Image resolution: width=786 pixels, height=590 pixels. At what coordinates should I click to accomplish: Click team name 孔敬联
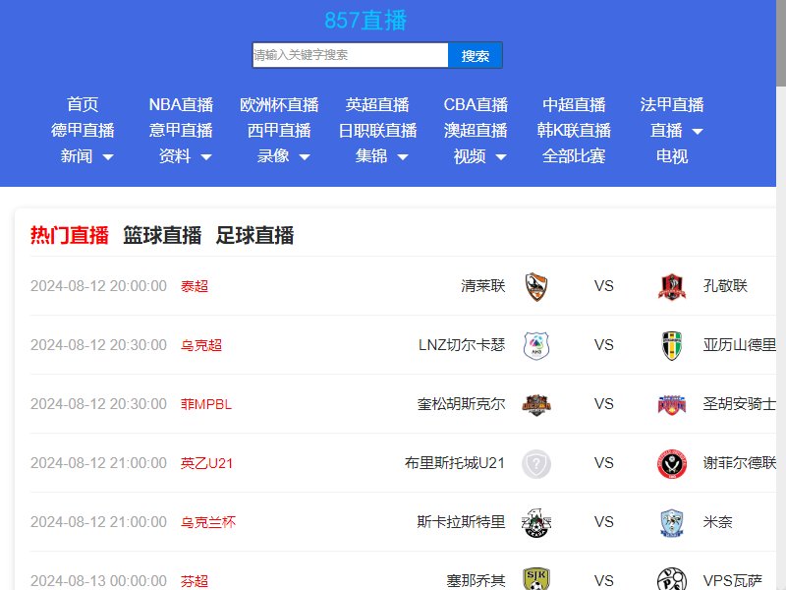tap(725, 286)
